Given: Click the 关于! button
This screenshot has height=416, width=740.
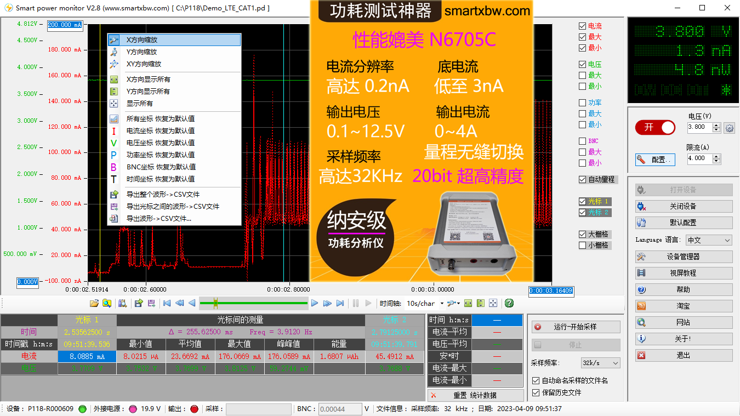Looking at the screenshot, I should [x=684, y=339].
